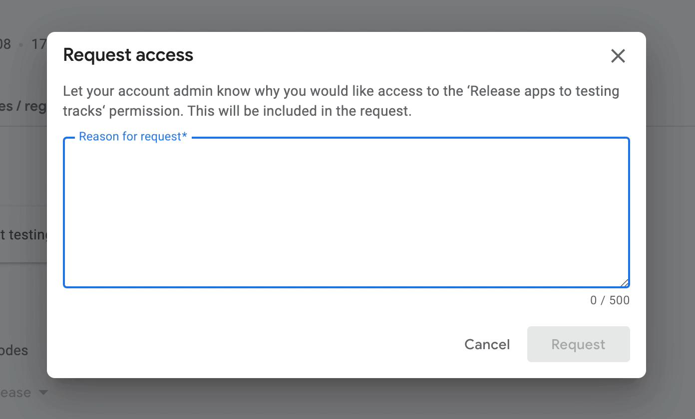Viewport: 695px width, 419px height.
Task: Submit with the greyed-out Request button
Action: point(578,344)
